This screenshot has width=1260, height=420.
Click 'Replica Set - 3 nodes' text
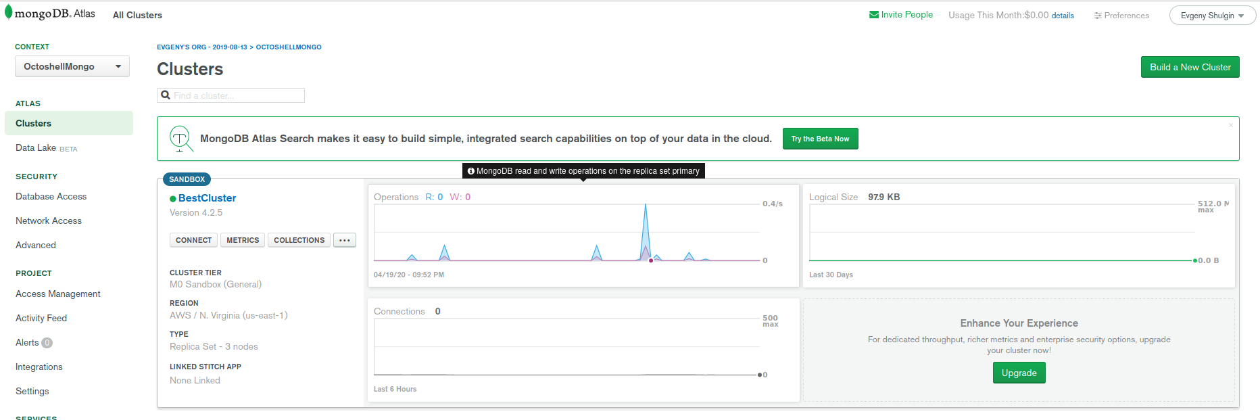click(214, 346)
